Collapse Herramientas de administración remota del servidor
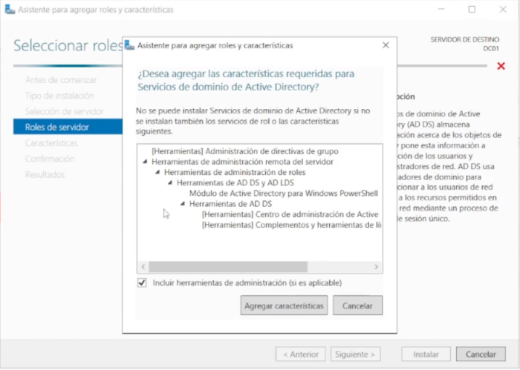The height and width of the screenshot is (370, 520). 145,162
